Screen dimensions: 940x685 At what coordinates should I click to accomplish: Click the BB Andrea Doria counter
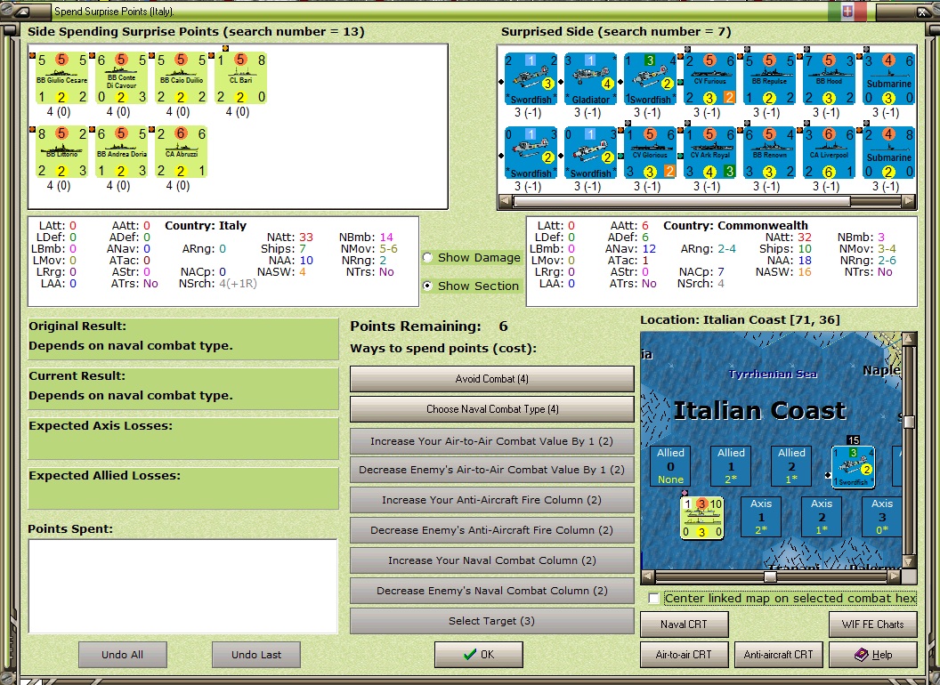pyautogui.click(x=121, y=151)
